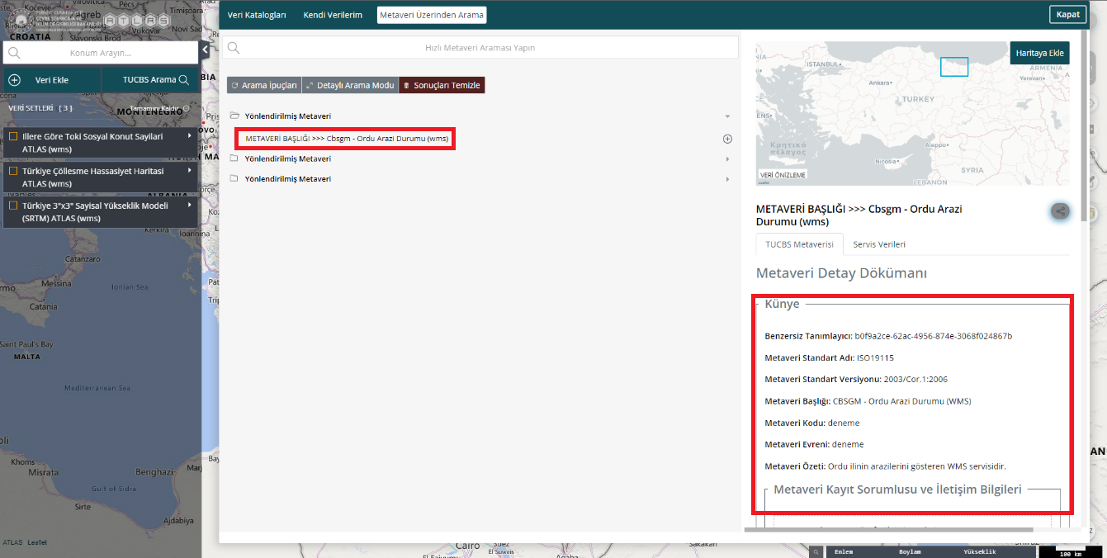Image resolution: width=1107 pixels, height=558 pixels.
Task: Click the folder icon of the third Yönlendirilmiş Metaveri
Action: 234,179
